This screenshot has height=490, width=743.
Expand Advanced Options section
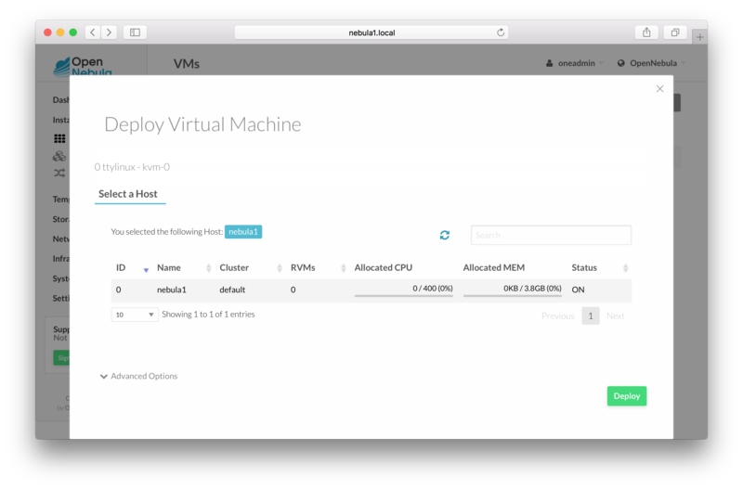pos(138,376)
